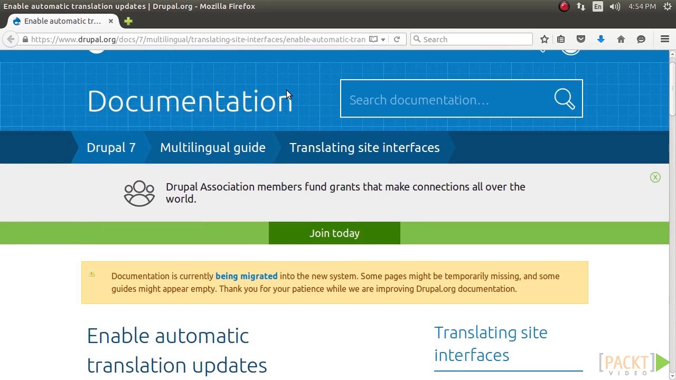The height and width of the screenshot is (380, 676).
Task: Open the Firefox hamburger menu
Action: point(665,39)
